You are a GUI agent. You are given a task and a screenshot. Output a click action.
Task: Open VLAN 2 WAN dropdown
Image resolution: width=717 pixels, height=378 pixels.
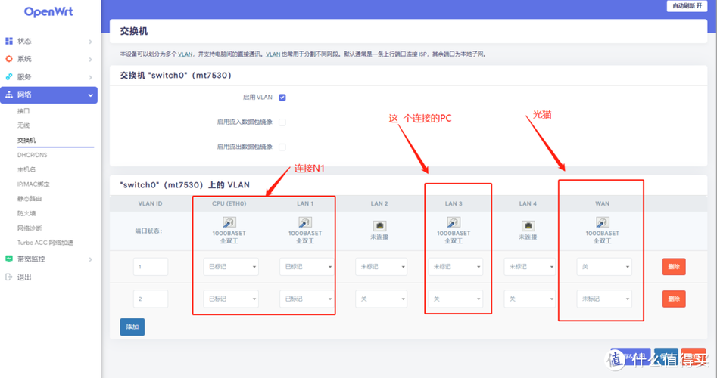pyautogui.click(x=604, y=299)
